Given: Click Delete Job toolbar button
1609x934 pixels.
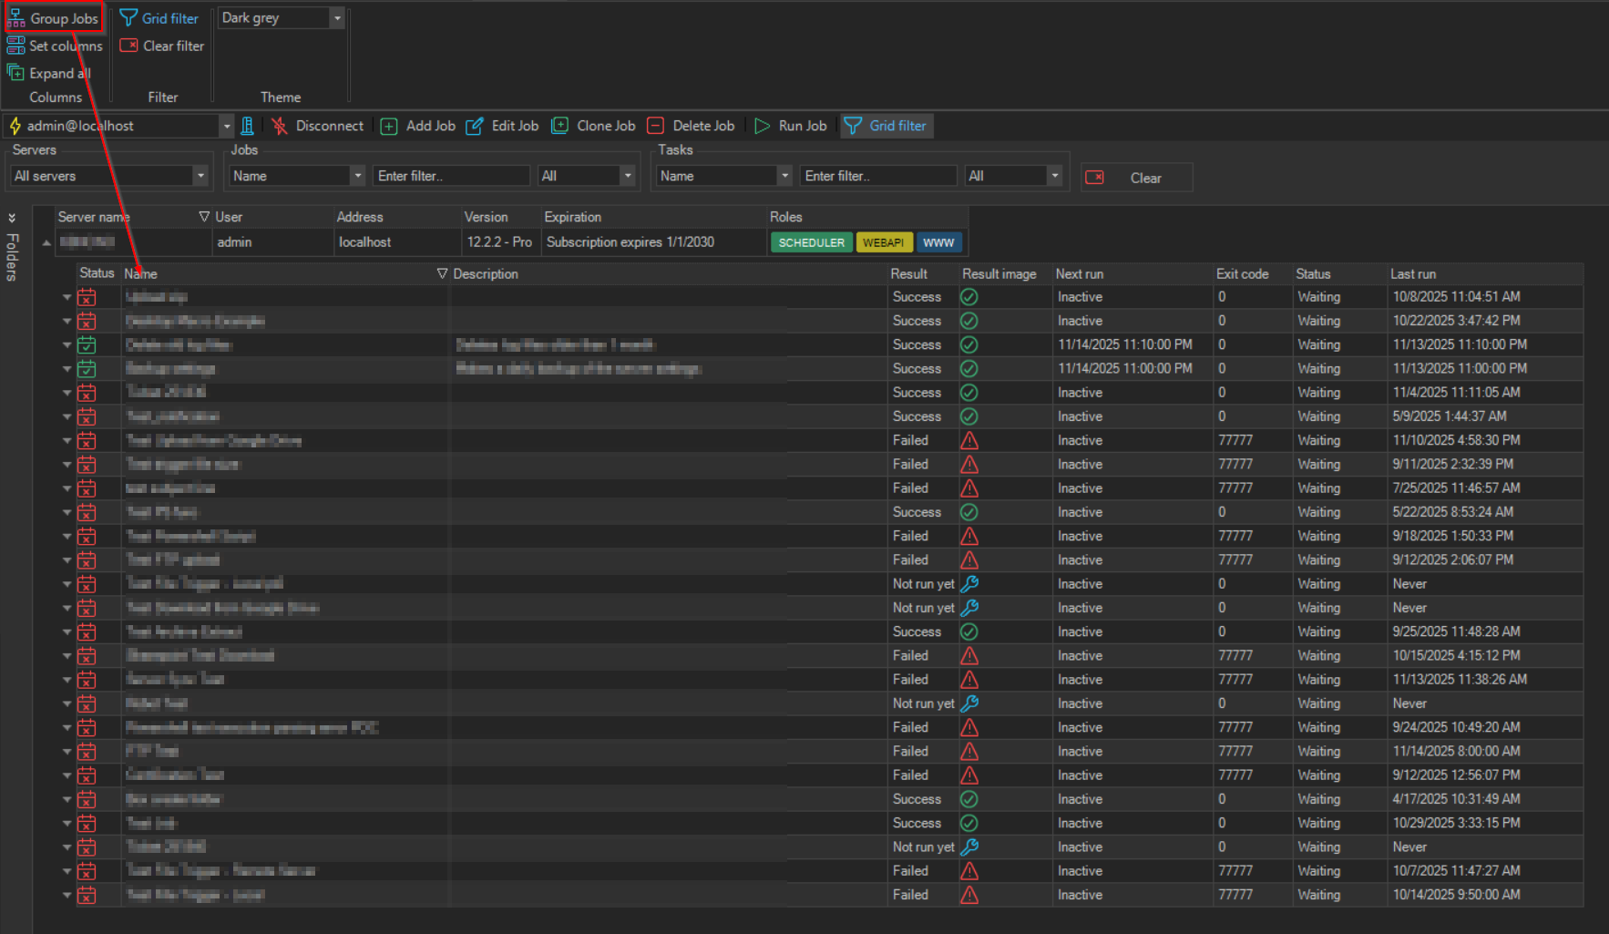Looking at the screenshot, I should click(691, 126).
